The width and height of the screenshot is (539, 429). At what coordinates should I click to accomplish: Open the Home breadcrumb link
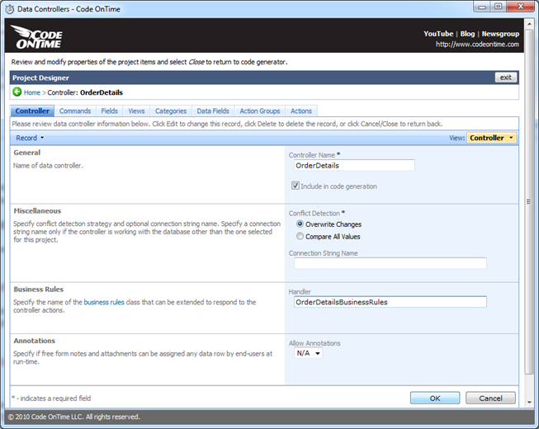point(32,92)
